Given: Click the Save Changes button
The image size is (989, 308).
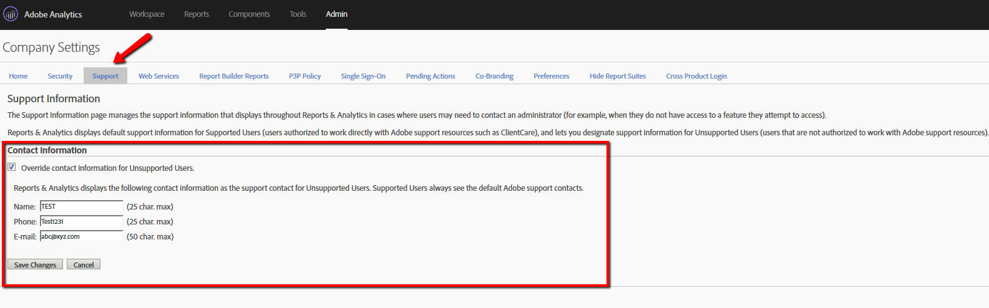Looking at the screenshot, I should pos(35,265).
